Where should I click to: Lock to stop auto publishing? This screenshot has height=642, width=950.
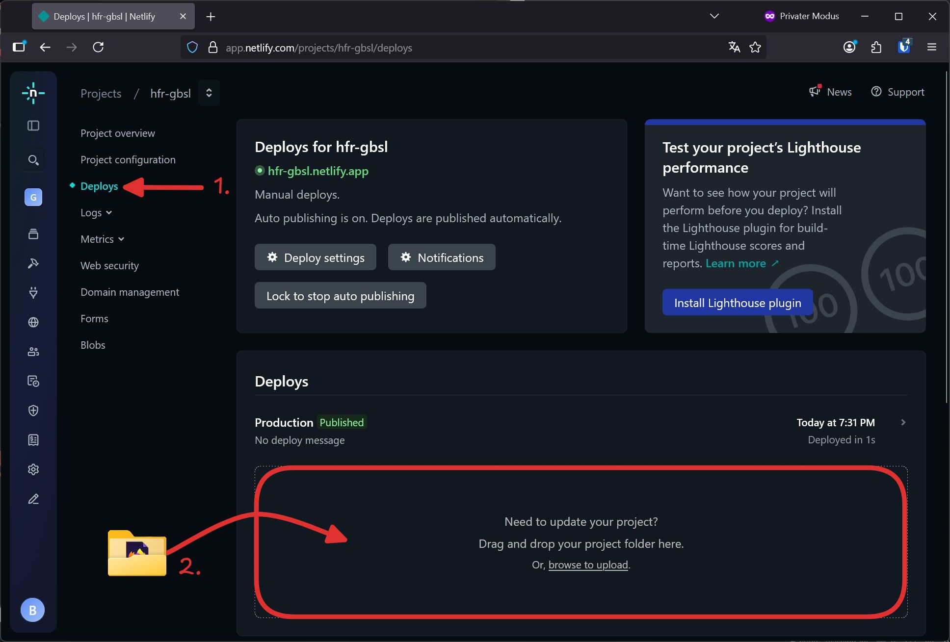pyautogui.click(x=340, y=295)
